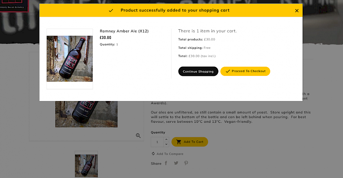
Task: Click the magnifier zoom icon on the product image
Action: [138, 135]
